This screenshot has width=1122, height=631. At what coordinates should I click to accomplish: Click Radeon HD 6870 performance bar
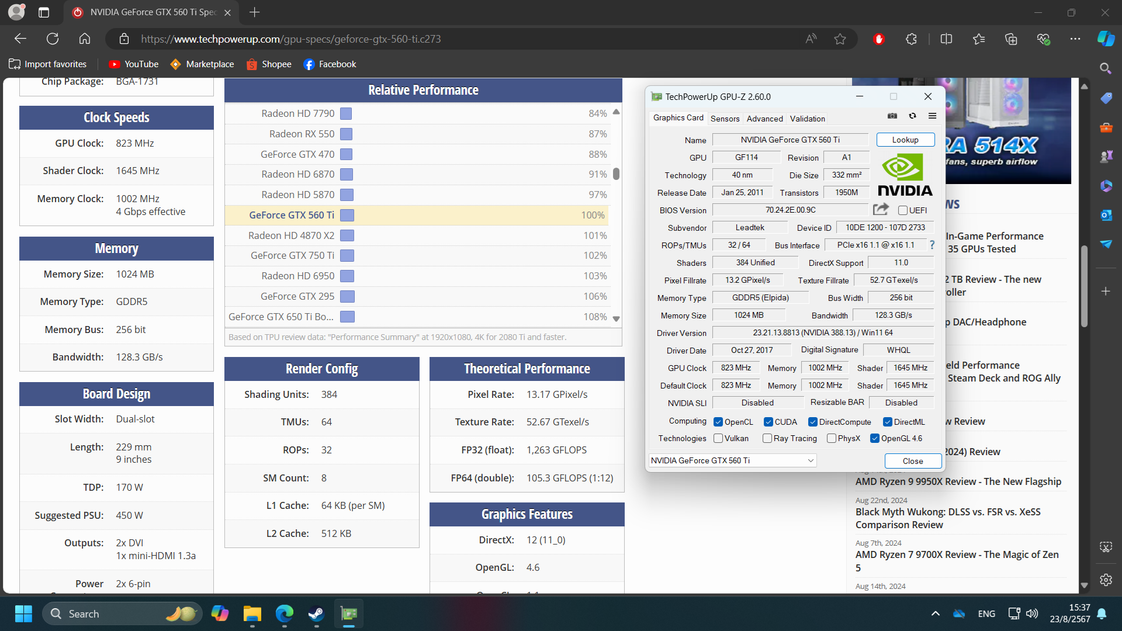pyautogui.click(x=347, y=175)
